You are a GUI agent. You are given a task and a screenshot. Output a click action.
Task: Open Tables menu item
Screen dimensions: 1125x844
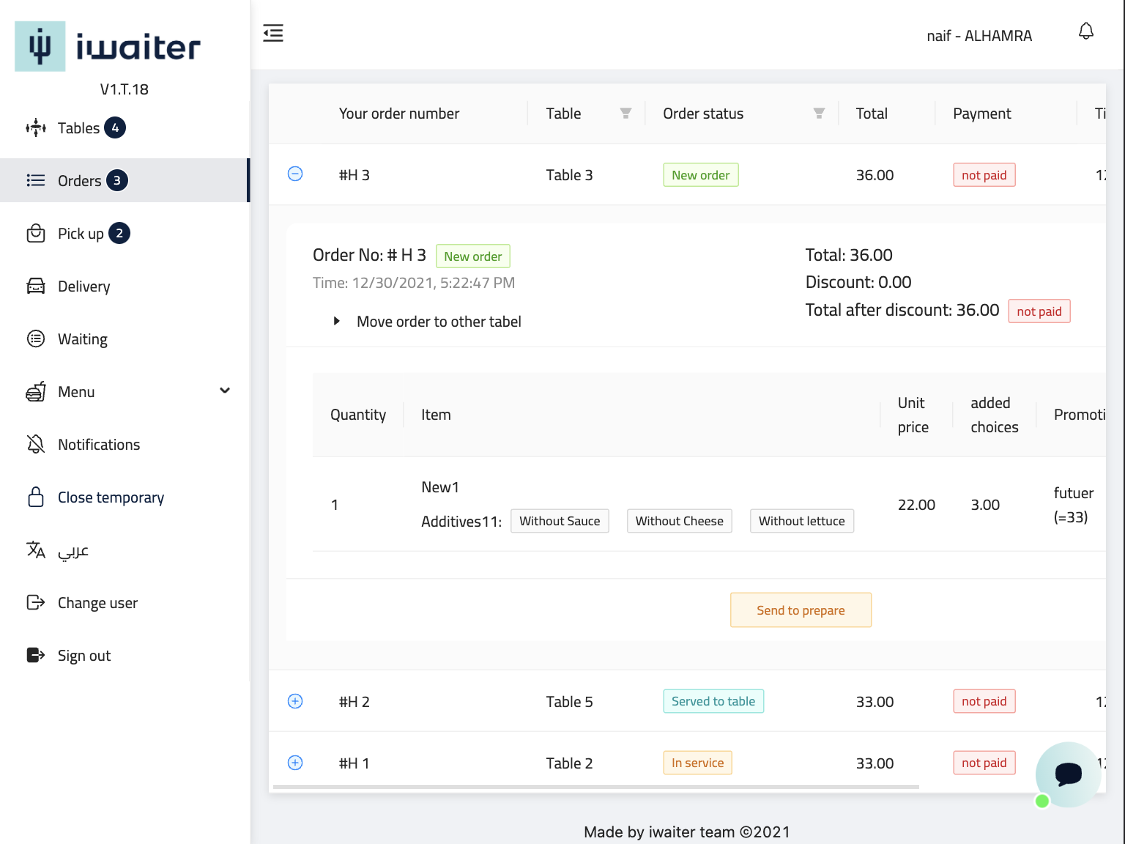78,128
